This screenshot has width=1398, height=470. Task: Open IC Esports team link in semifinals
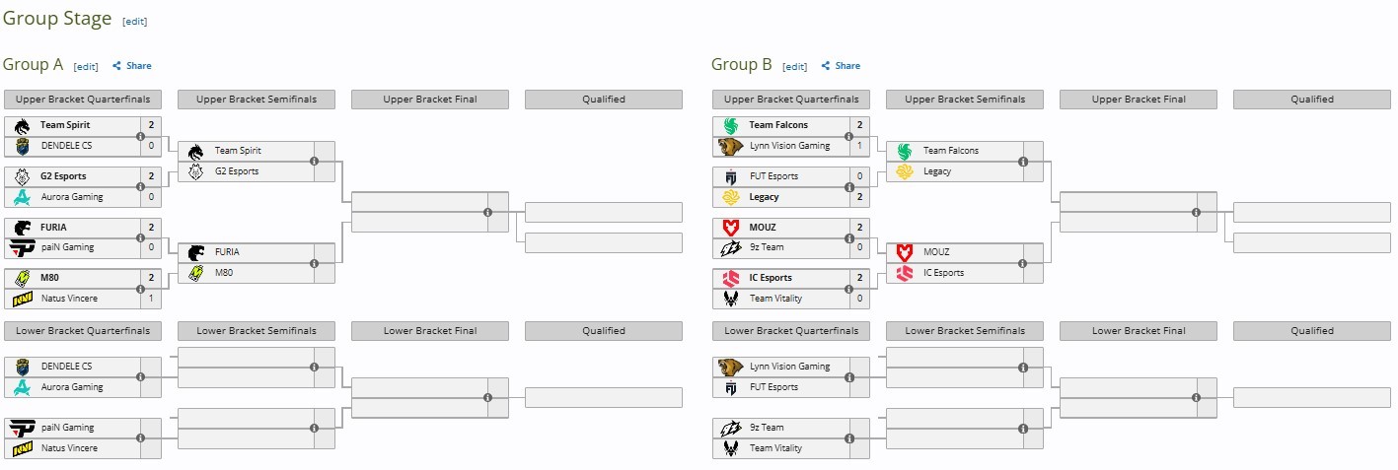[943, 273]
